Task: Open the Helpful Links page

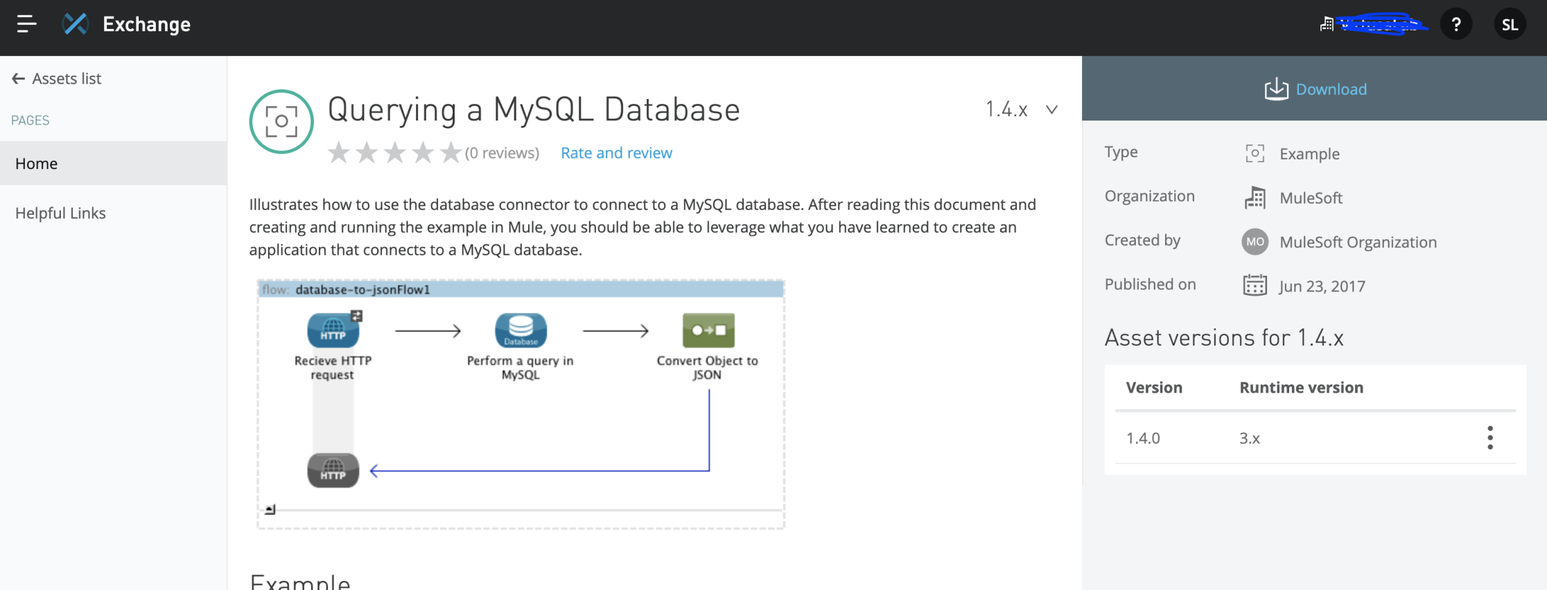Action: [x=61, y=213]
